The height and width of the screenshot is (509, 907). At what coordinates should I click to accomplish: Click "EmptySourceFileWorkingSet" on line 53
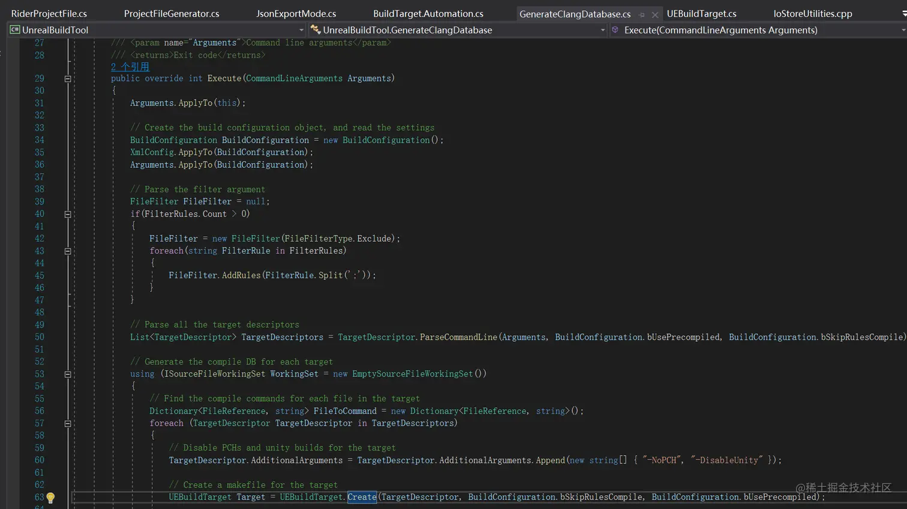click(x=413, y=374)
